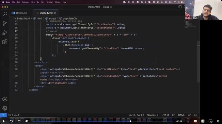The image size is (222, 124).
Task: Toggle HD video quality
Action: coord(203,121)
